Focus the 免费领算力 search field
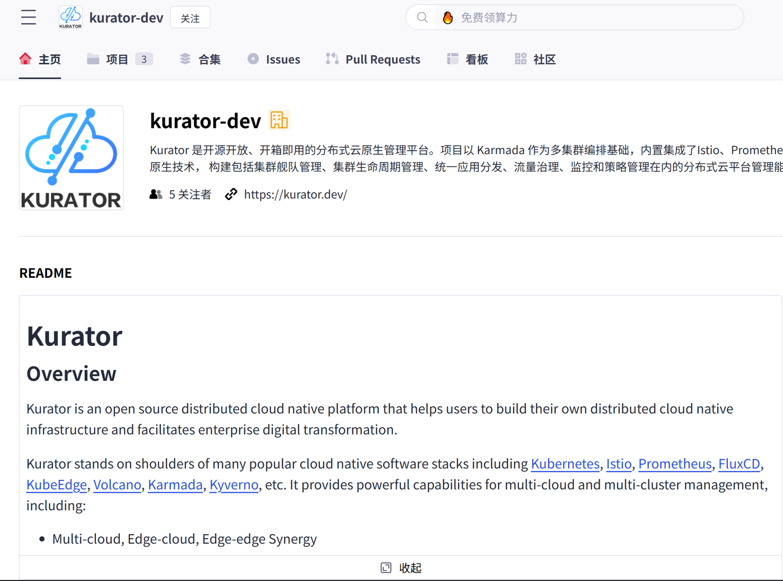783x581 pixels. pos(575,18)
